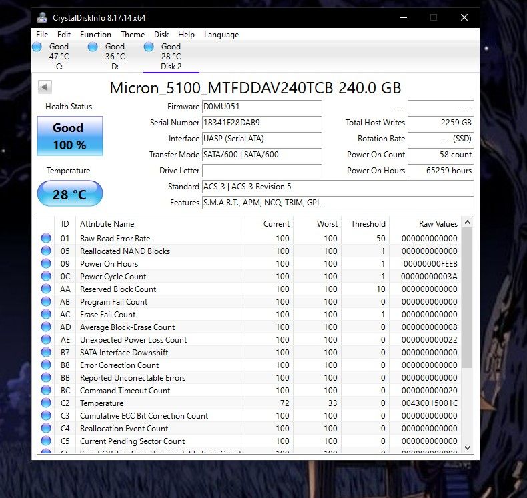Screen dimensions: 527x498
Task: Click the ID column header
Action: [x=65, y=224]
